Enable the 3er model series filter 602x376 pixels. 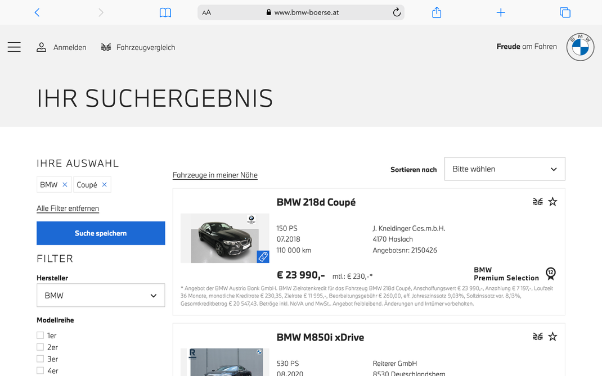pyautogui.click(x=40, y=358)
